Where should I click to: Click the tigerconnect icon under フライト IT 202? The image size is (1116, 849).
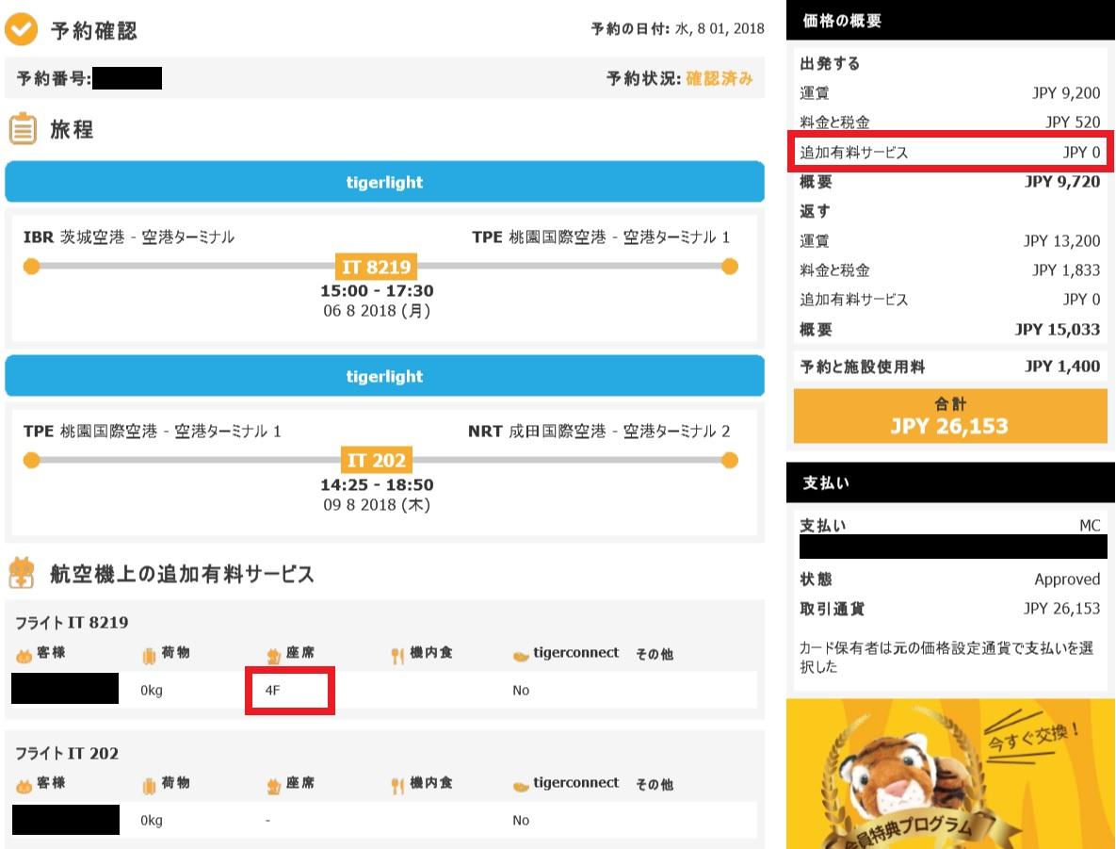(x=521, y=784)
